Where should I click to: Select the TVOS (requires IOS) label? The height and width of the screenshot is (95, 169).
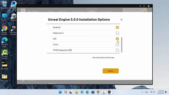62,50
